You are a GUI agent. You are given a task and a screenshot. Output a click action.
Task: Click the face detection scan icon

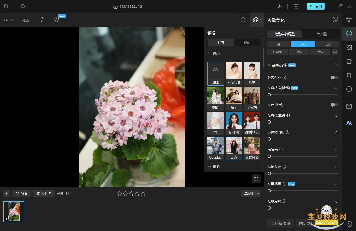click(336, 20)
